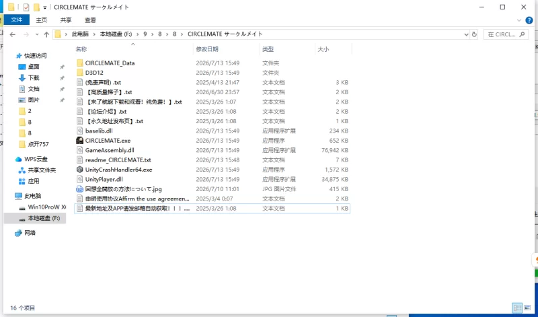Open recent locations dropdown arrow
The image size is (538, 317).
[37, 35]
